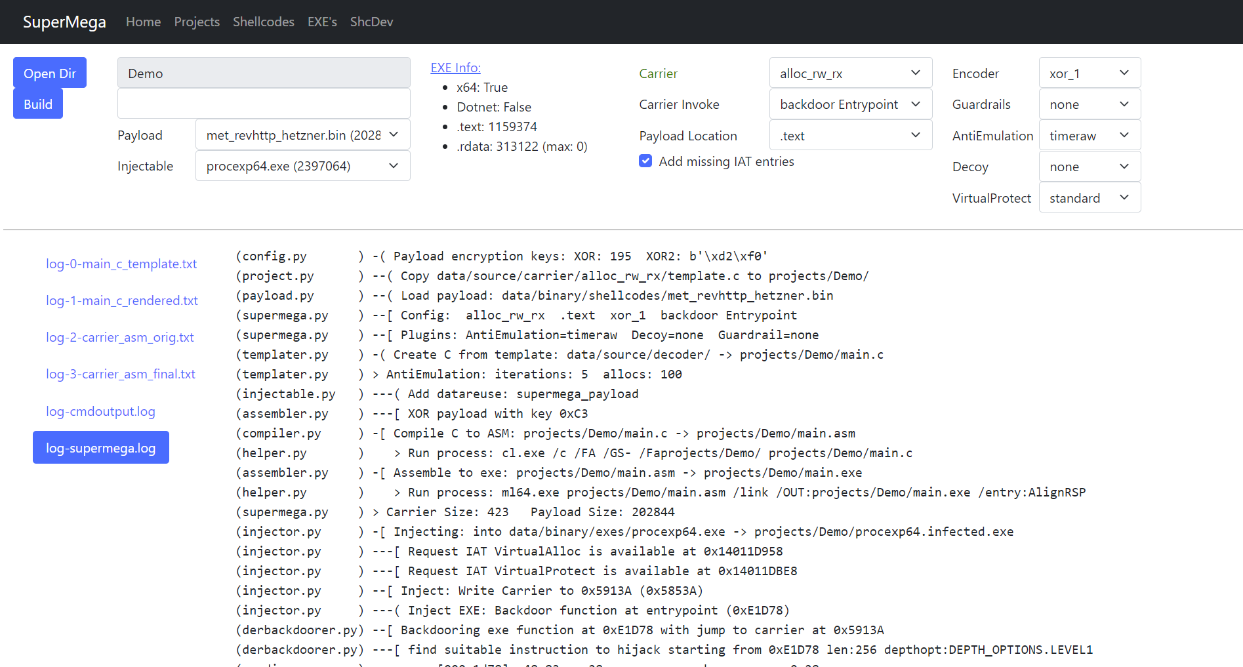The height and width of the screenshot is (667, 1243).
Task: Open log-3-carrier_asm_final.txt log
Action: 121,374
